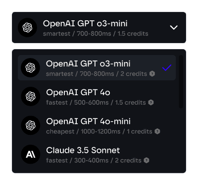Screen dimensions: 198x185
Task: Choose Claude 3.5 Sonnet model
Action: (x=97, y=154)
